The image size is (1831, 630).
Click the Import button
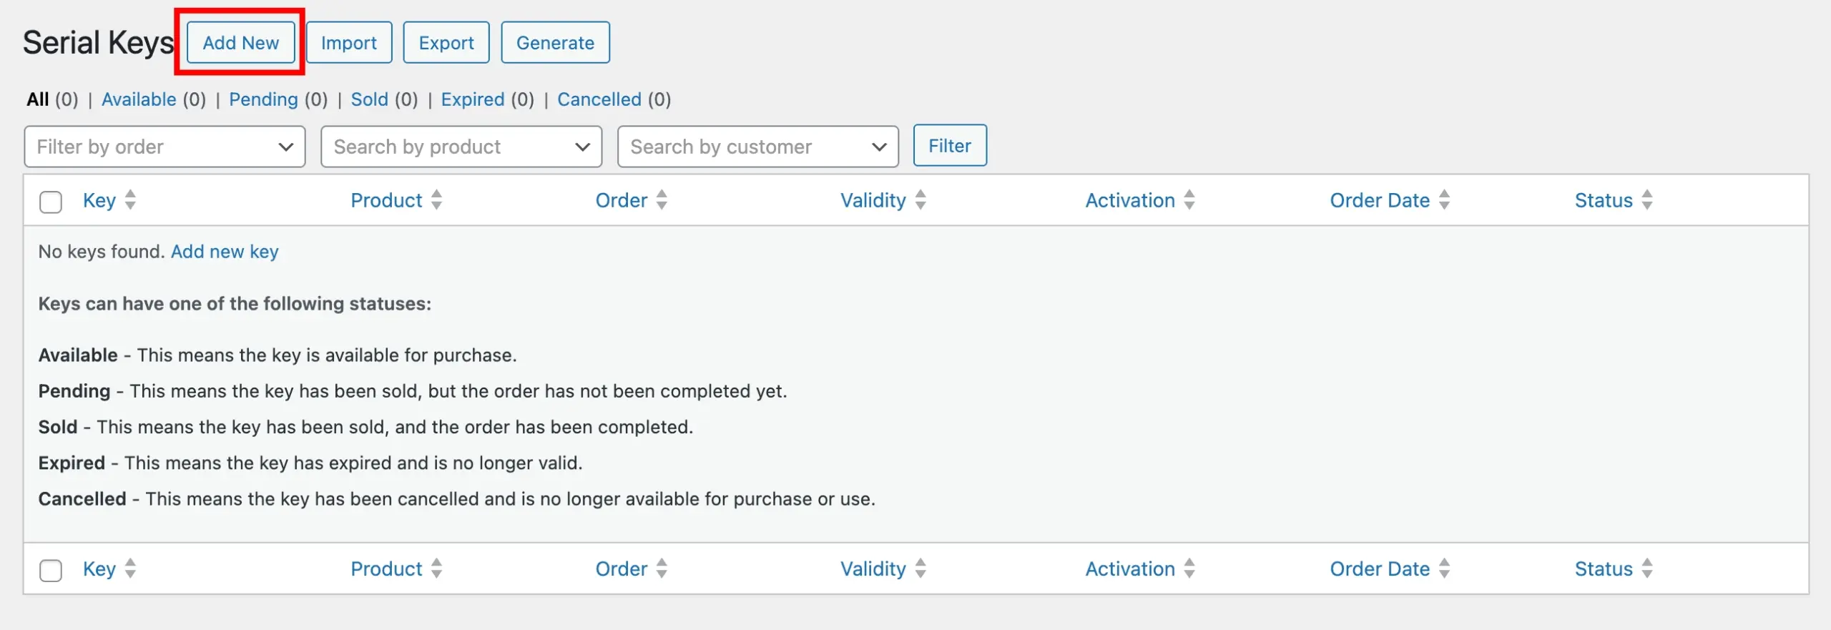point(348,43)
